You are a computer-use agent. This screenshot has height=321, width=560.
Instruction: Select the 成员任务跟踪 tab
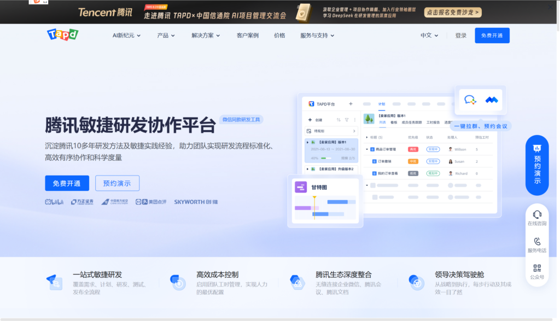[x=411, y=122]
